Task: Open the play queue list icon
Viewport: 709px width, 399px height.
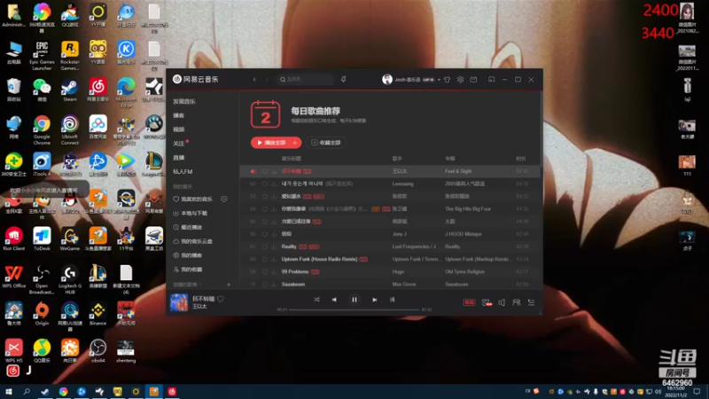Action: click(531, 302)
